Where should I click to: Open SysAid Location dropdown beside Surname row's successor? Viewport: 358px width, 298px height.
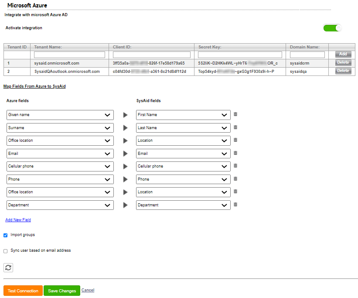[183, 140]
